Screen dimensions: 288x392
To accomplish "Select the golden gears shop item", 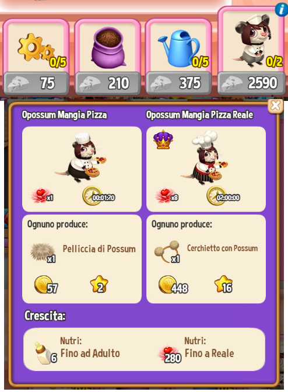I will [36, 47].
